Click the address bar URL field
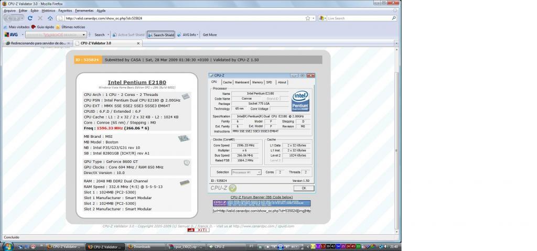 [x=185, y=18]
